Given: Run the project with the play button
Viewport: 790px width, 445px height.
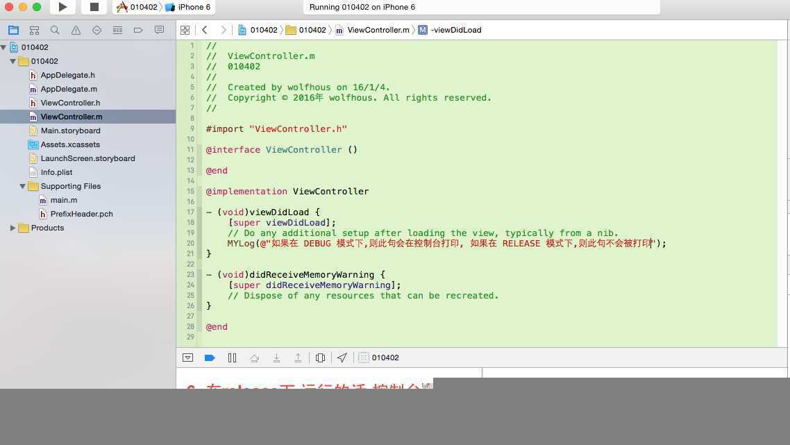Looking at the screenshot, I should [x=62, y=7].
